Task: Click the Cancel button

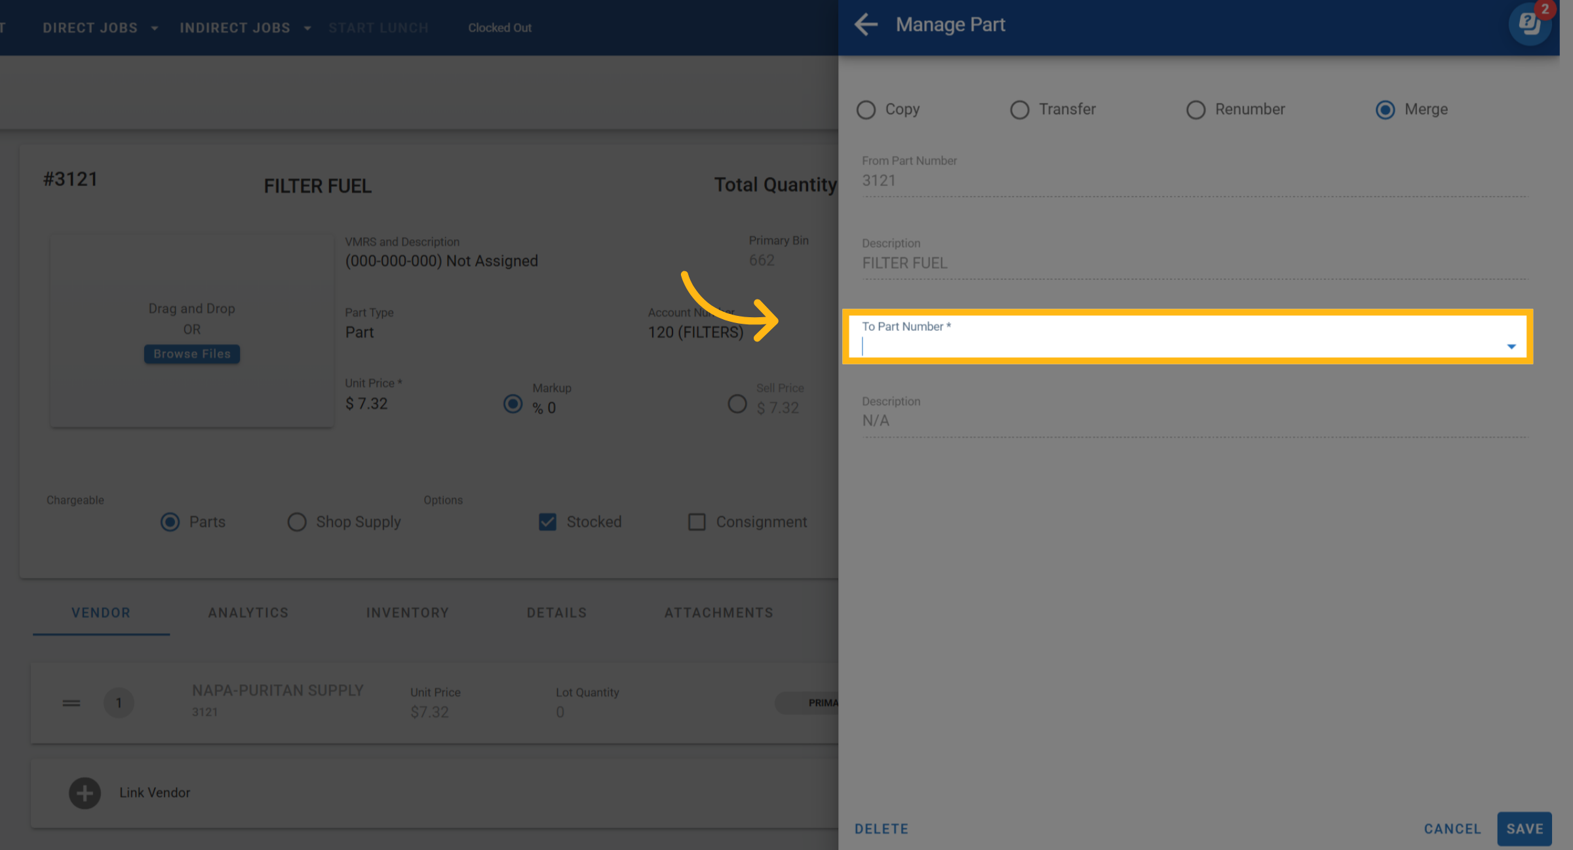Action: (1452, 829)
